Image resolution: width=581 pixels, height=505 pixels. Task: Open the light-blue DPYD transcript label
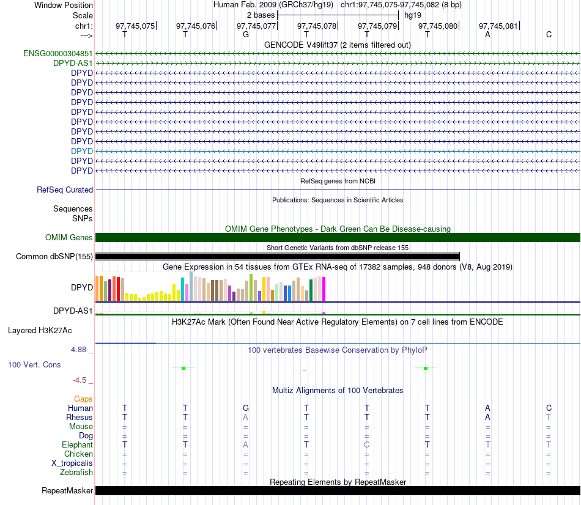tap(82, 151)
